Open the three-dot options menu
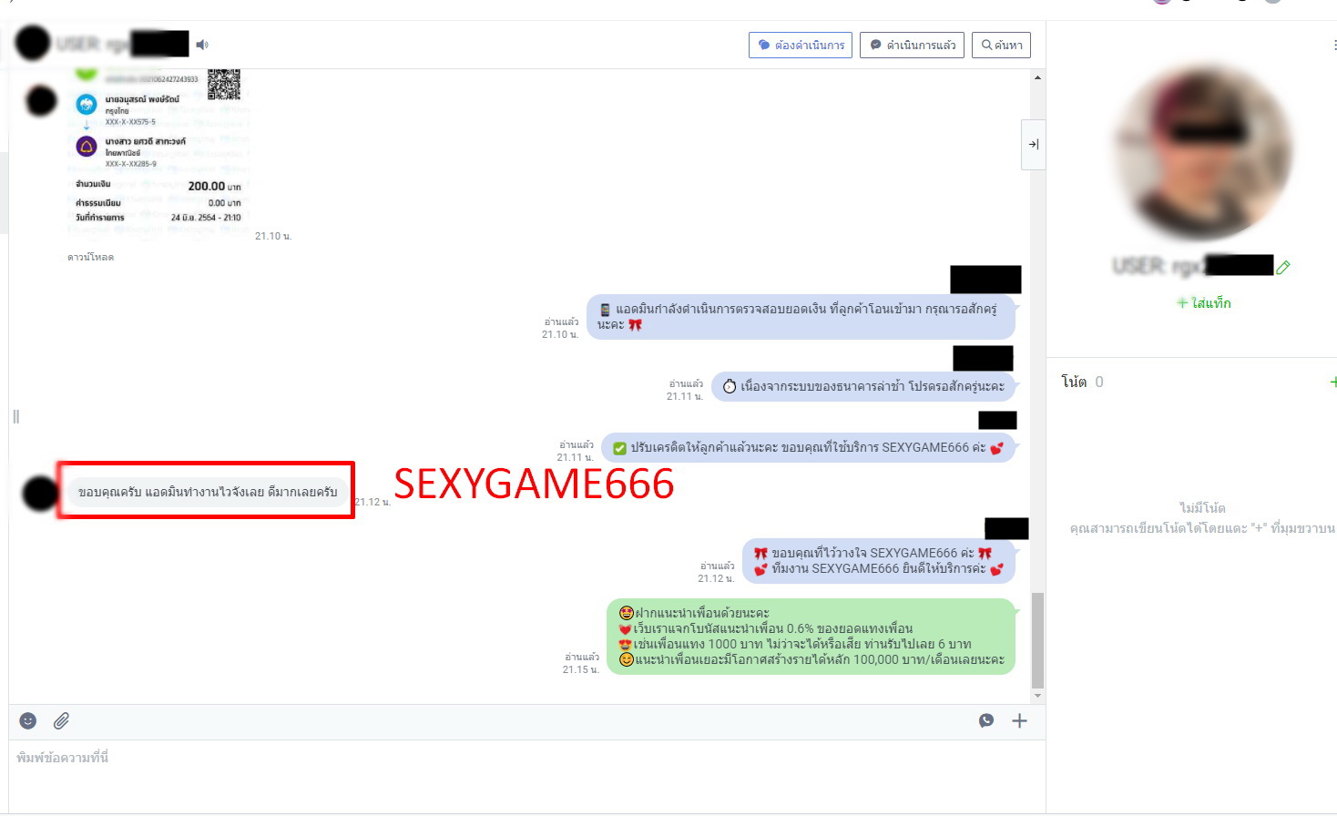 click(x=1333, y=45)
